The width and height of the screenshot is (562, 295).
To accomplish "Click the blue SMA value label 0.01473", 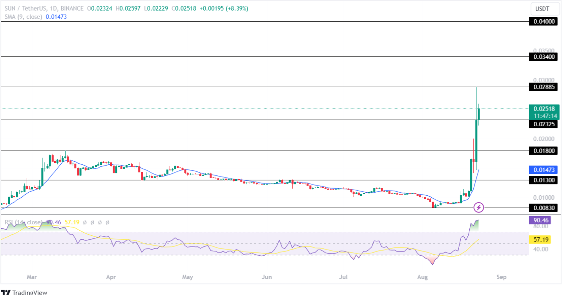I will (x=544, y=170).
